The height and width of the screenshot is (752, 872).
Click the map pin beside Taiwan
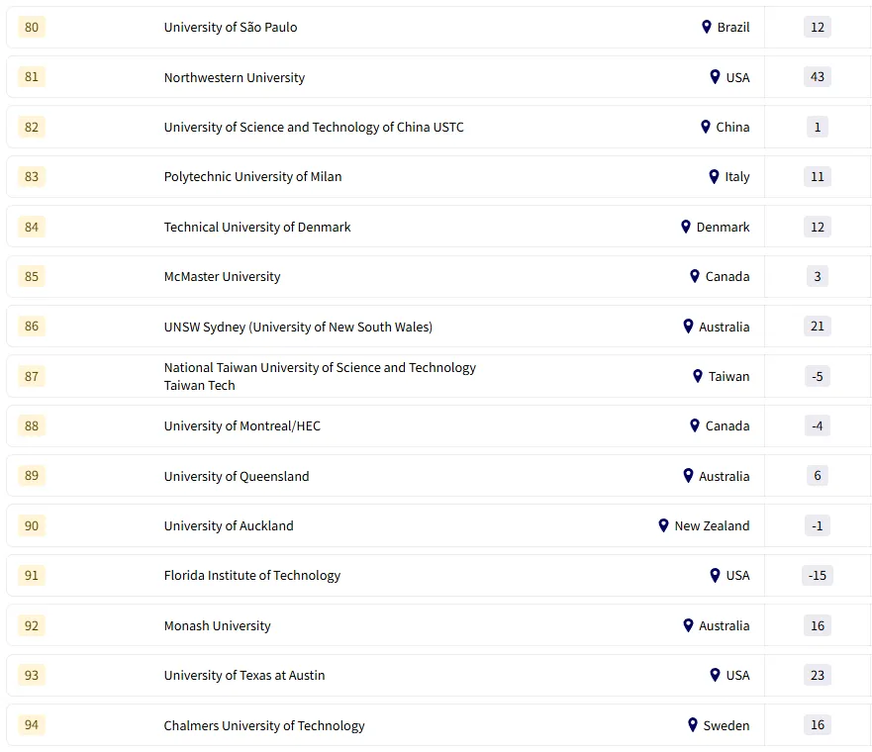[698, 376]
